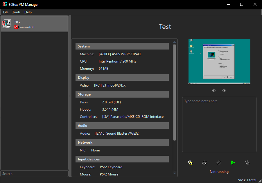
Task: Maximize the 86Box VM Manager window
Action: [242, 4]
